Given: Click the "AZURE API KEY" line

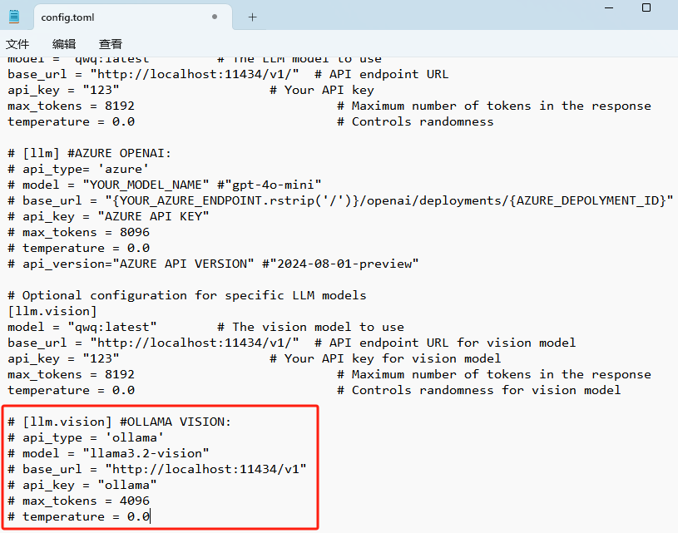Looking at the screenshot, I should 108,216.
